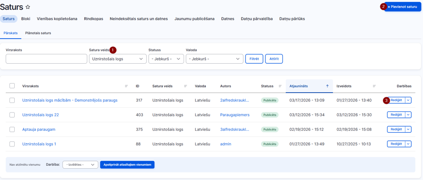Screen dimensions: 423x180
Task: Click Rediģēt for Uzņirstošais logs 22
Action: click(x=397, y=115)
